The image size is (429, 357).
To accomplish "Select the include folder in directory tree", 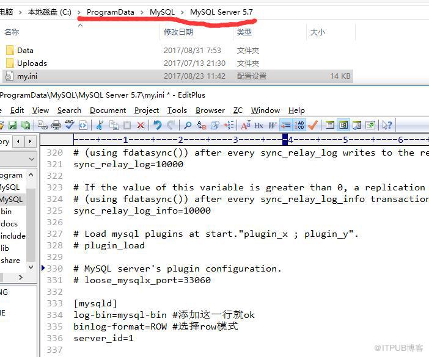I will click(13, 236).
